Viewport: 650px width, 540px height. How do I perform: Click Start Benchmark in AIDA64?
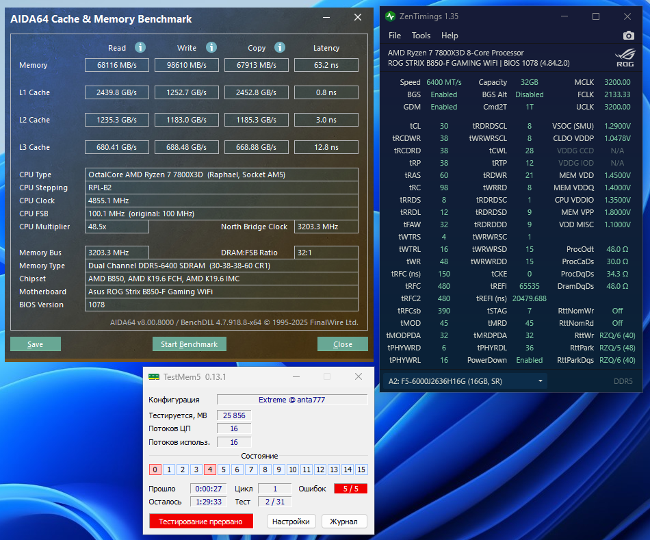(189, 344)
